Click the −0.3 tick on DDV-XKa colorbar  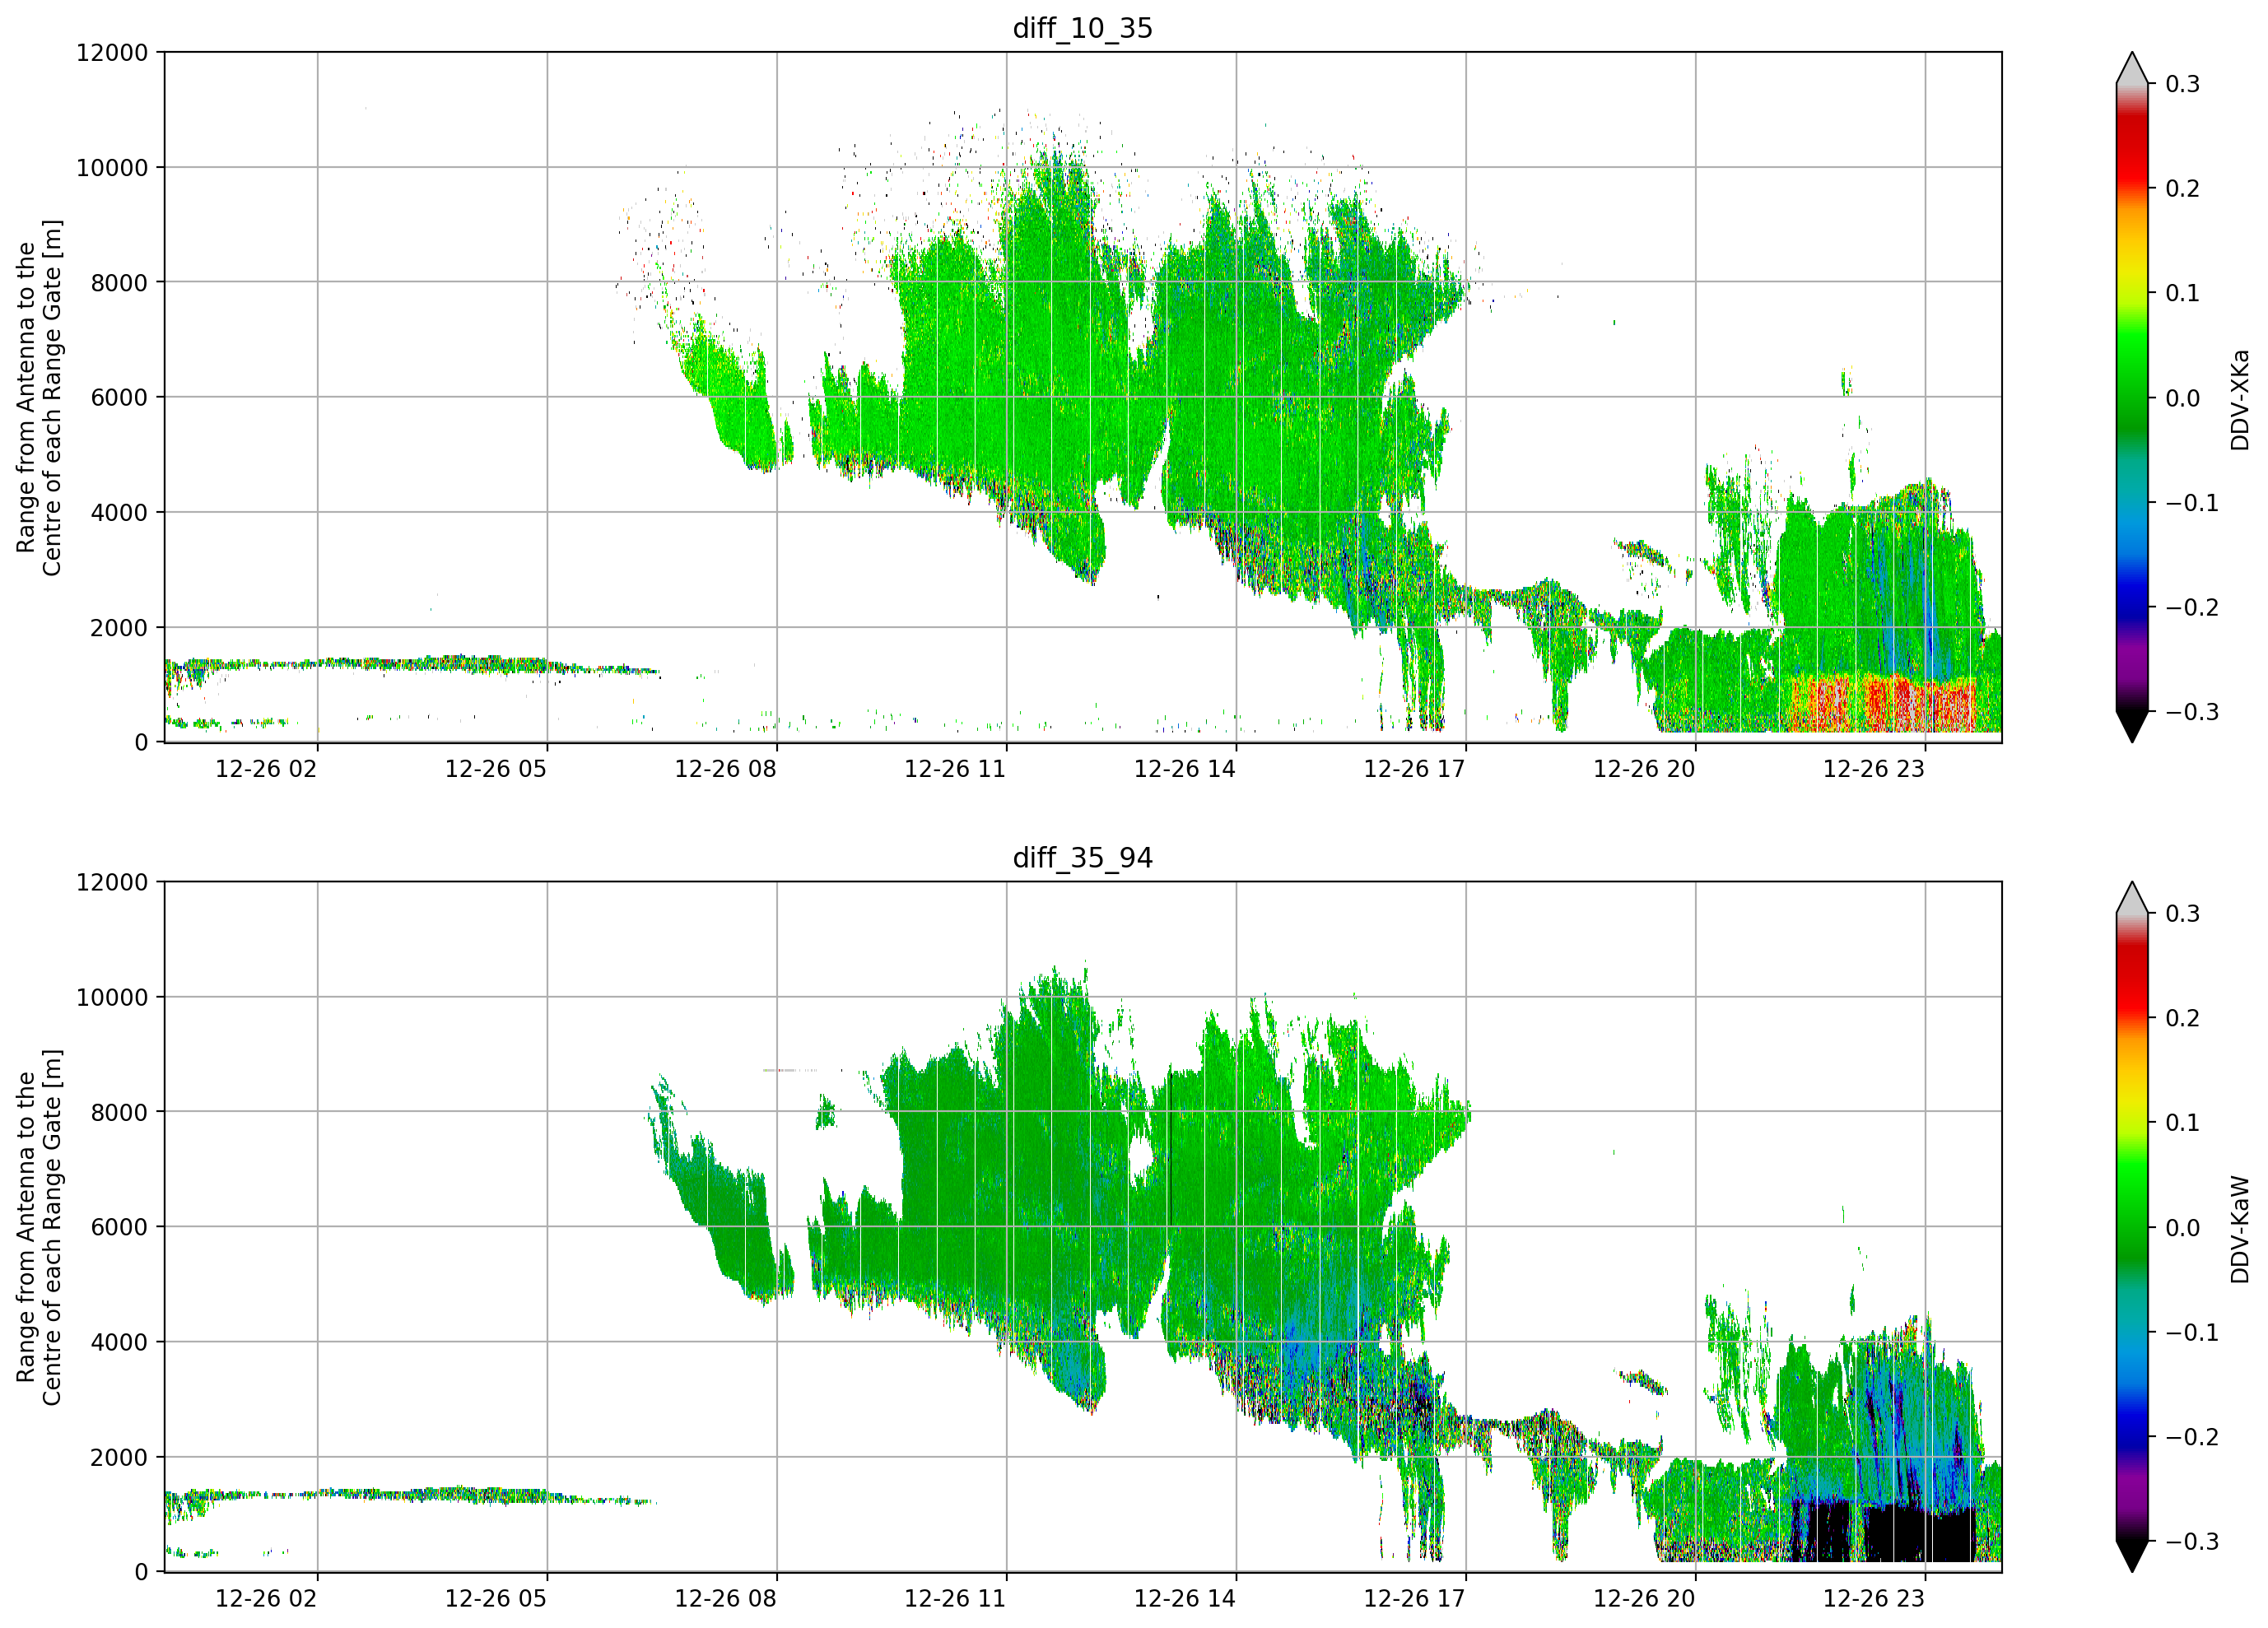point(2192,712)
